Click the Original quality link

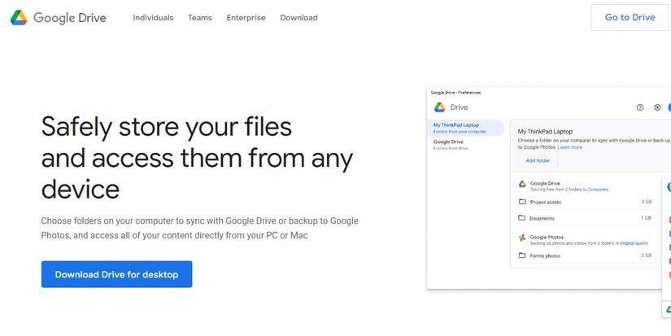pos(633,243)
